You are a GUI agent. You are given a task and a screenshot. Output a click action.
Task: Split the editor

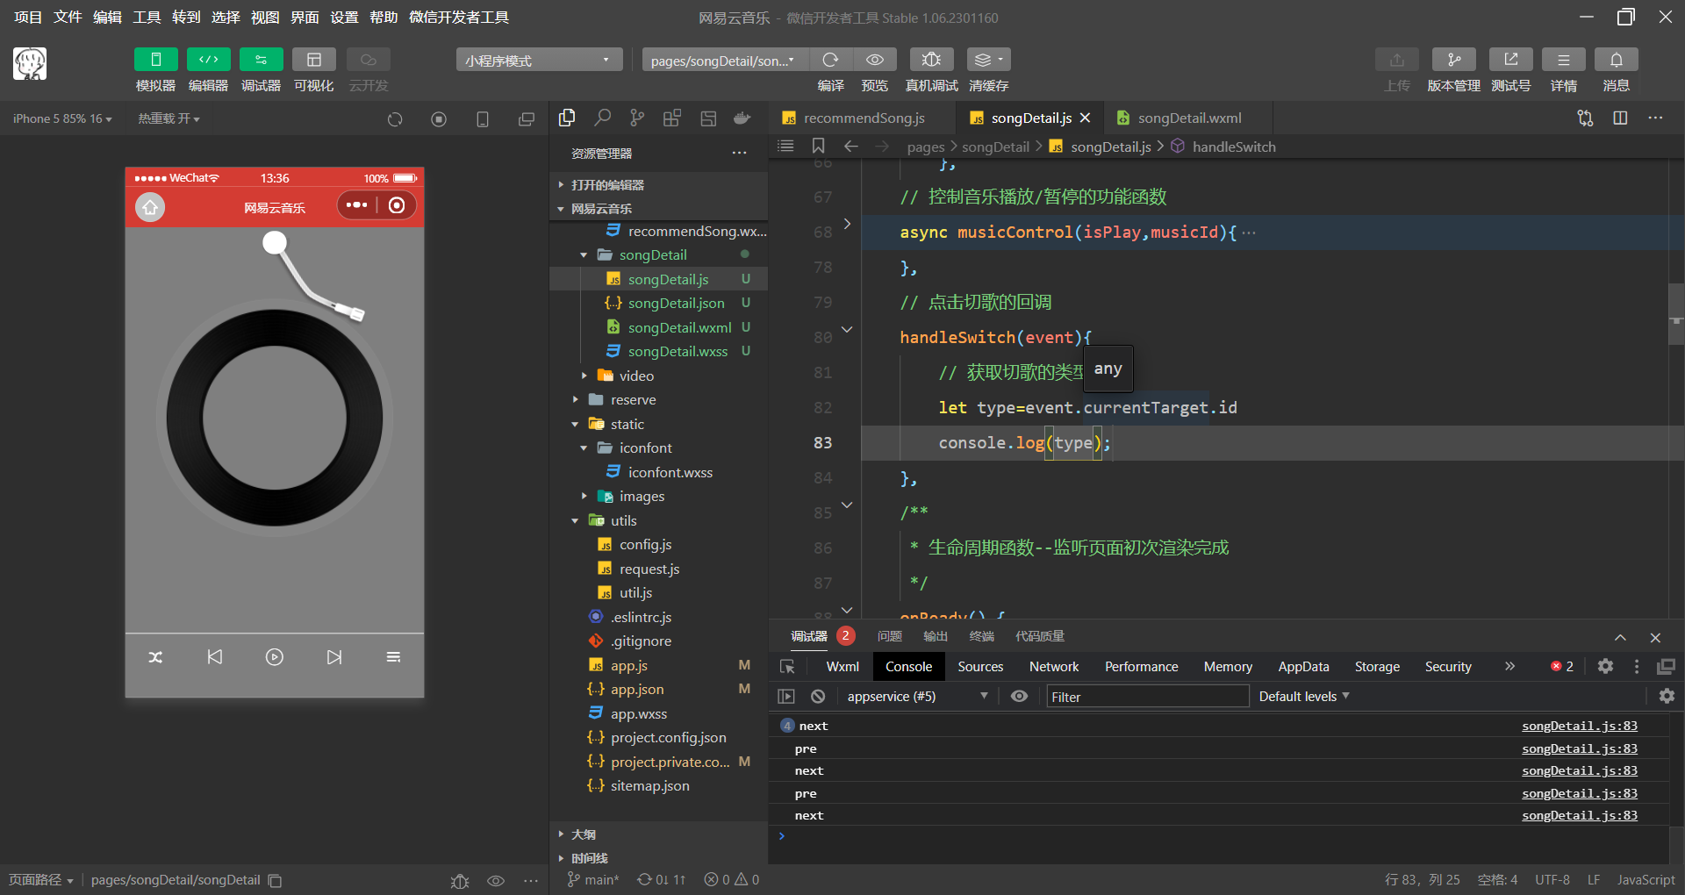[x=1620, y=118]
